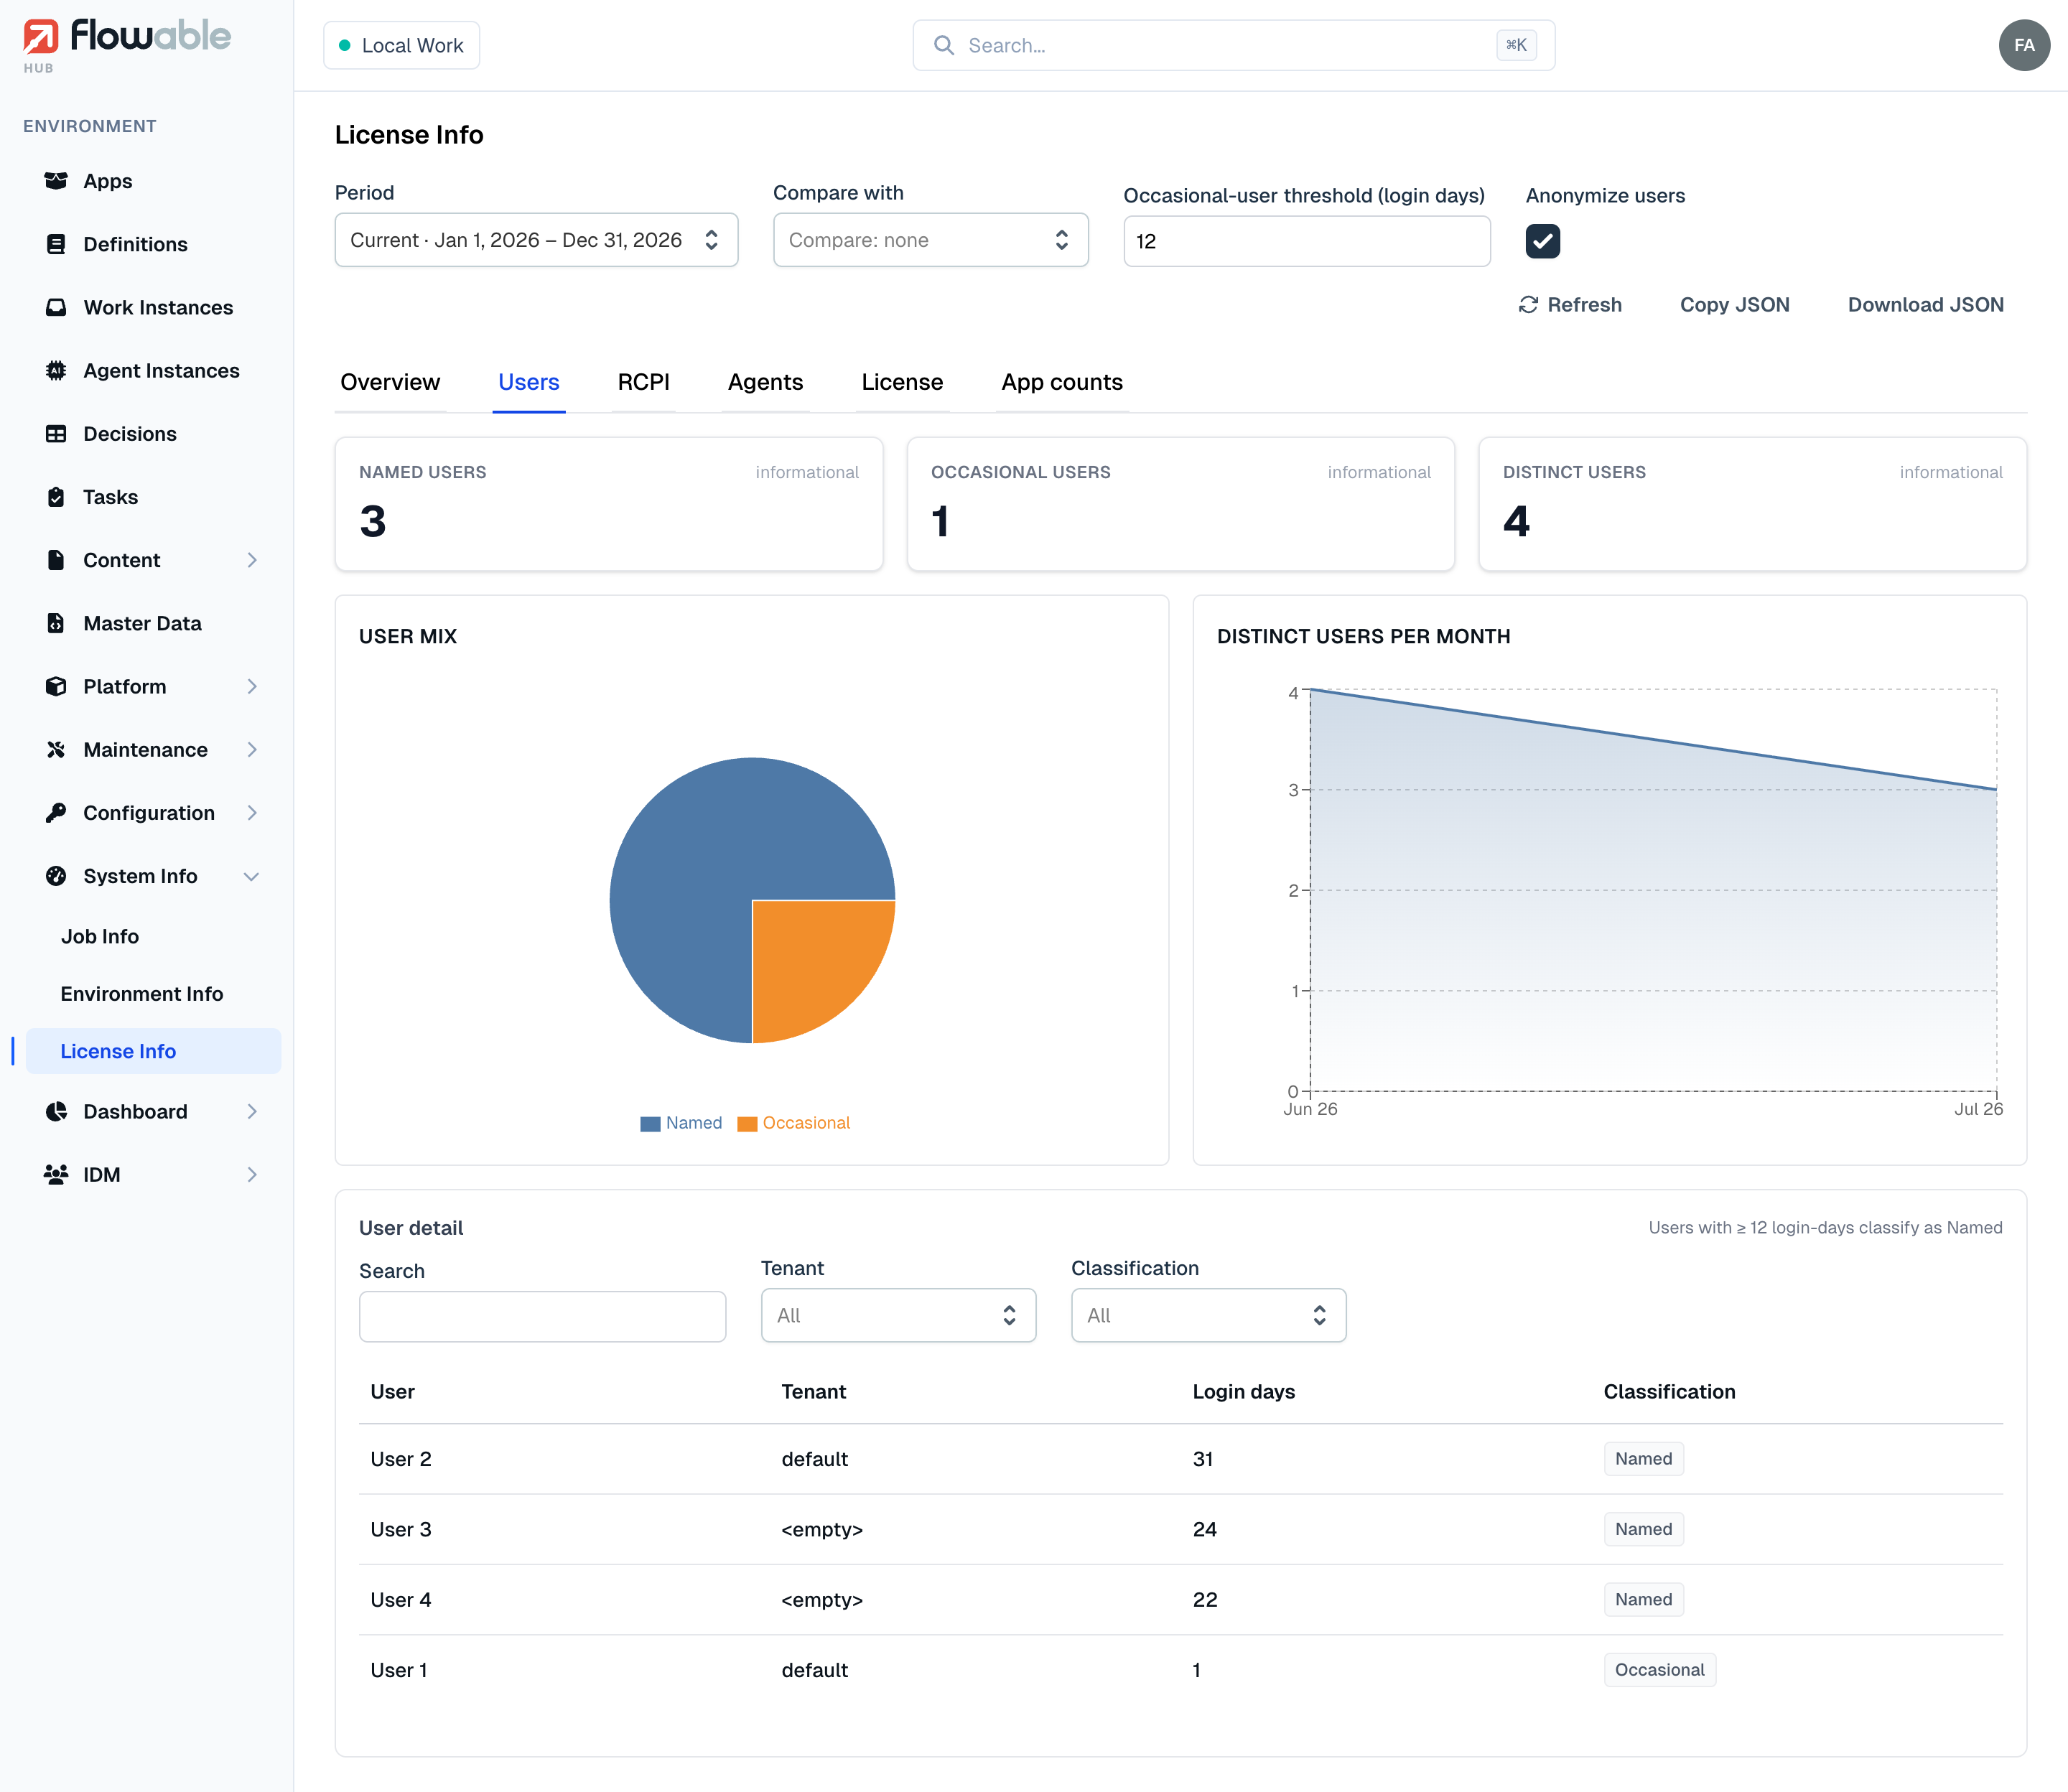
Task: Expand the Configuration submenu chevron
Action: click(x=252, y=813)
